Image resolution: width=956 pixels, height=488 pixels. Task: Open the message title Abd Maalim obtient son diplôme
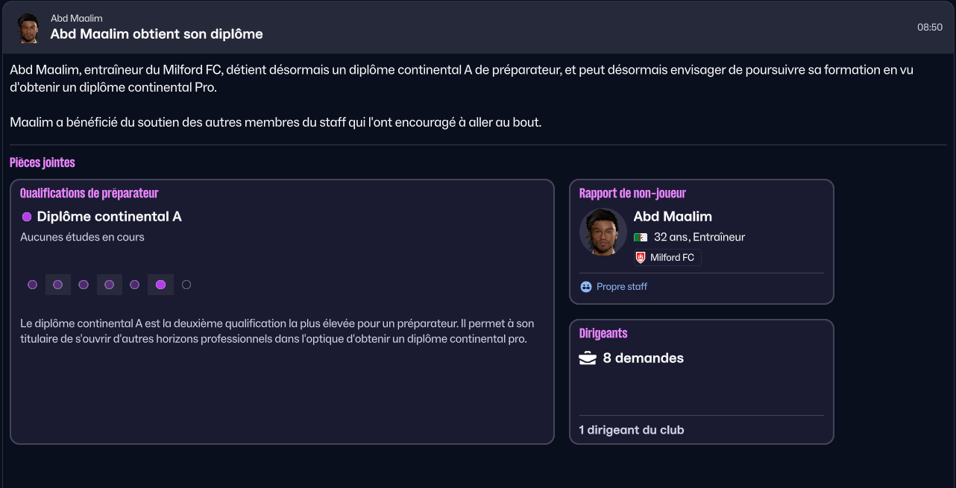pos(157,34)
